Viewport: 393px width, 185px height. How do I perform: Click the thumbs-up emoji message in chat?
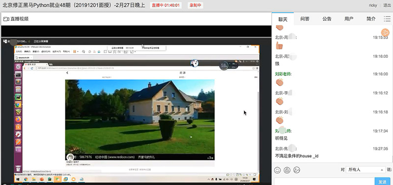click(279, 46)
